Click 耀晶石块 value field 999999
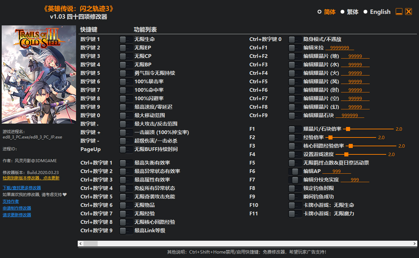Viewport: 419px width, 258px height. (350, 115)
